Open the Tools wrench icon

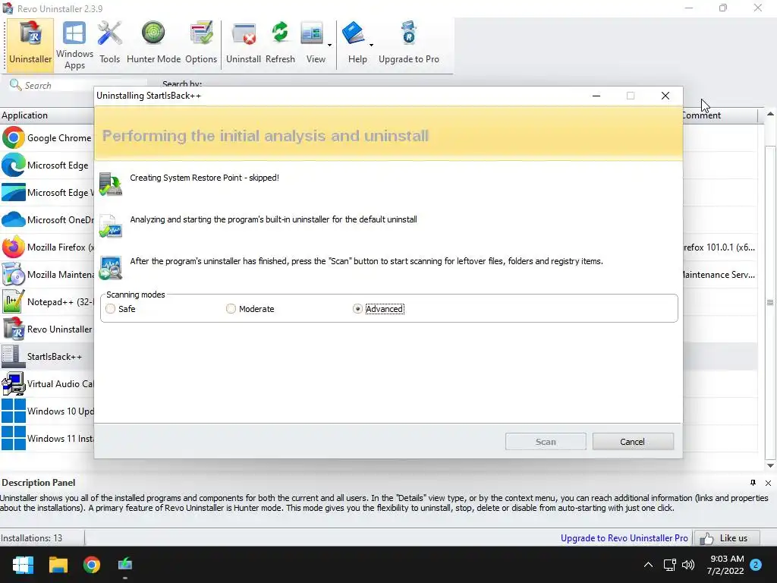tap(109, 43)
